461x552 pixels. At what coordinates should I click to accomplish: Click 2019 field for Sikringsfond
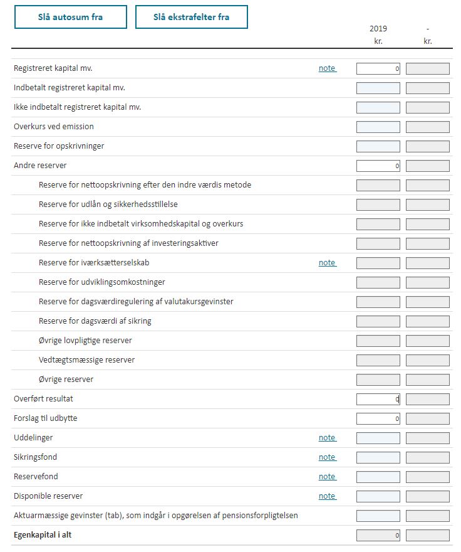tap(378, 458)
